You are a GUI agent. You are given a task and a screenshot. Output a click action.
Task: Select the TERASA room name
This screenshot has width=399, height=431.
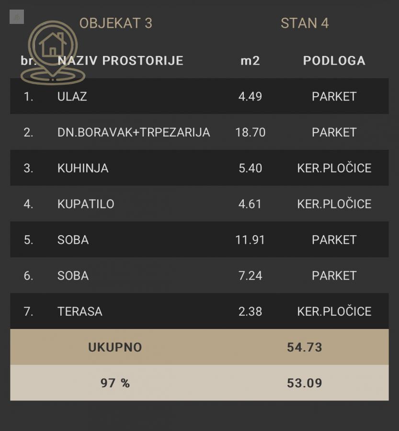click(x=80, y=311)
